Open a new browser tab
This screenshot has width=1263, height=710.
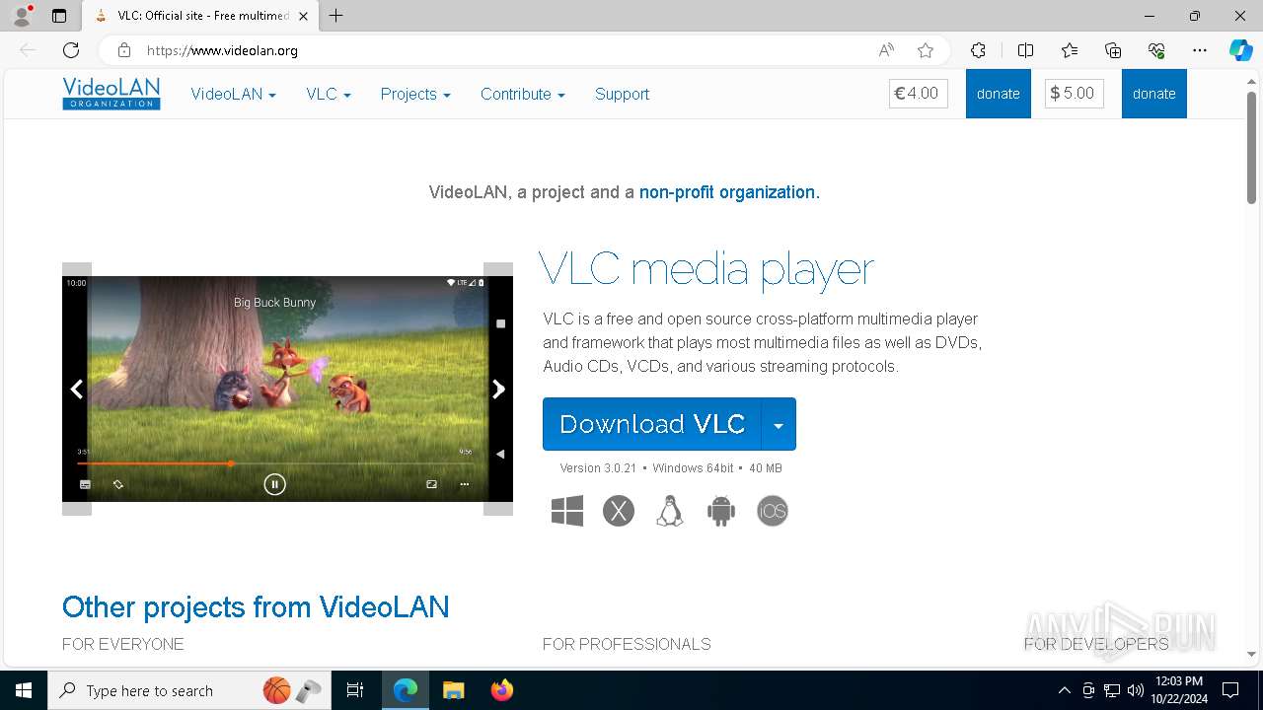335,16
